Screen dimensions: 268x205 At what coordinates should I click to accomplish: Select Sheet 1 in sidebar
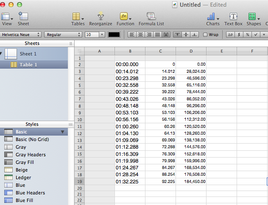(x=34, y=54)
